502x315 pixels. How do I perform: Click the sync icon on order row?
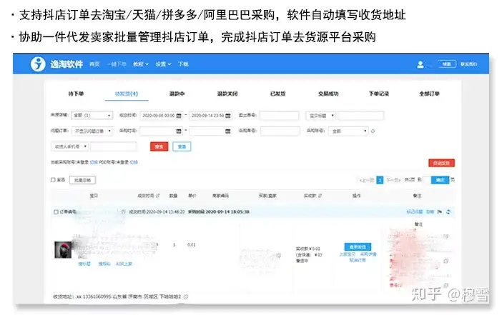pyautogui.click(x=448, y=211)
